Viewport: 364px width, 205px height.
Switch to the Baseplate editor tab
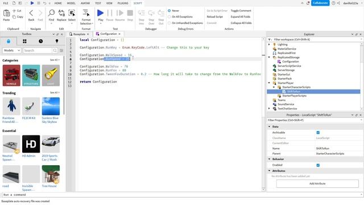[79, 34]
